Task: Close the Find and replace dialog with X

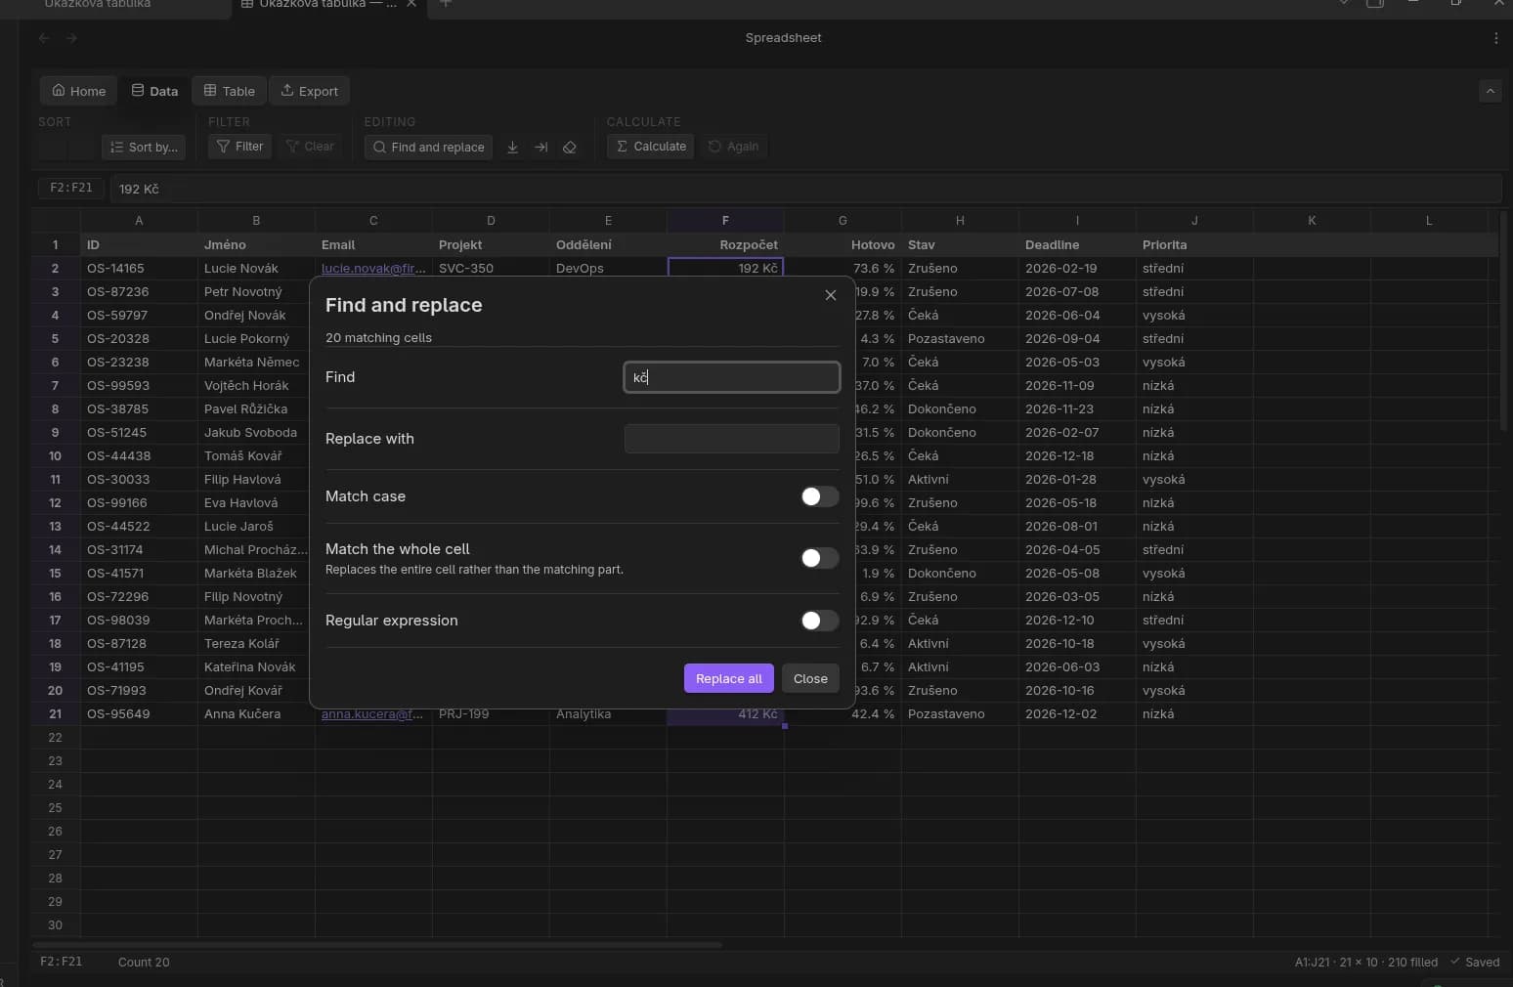Action: pyautogui.click(x=830, y=295)
